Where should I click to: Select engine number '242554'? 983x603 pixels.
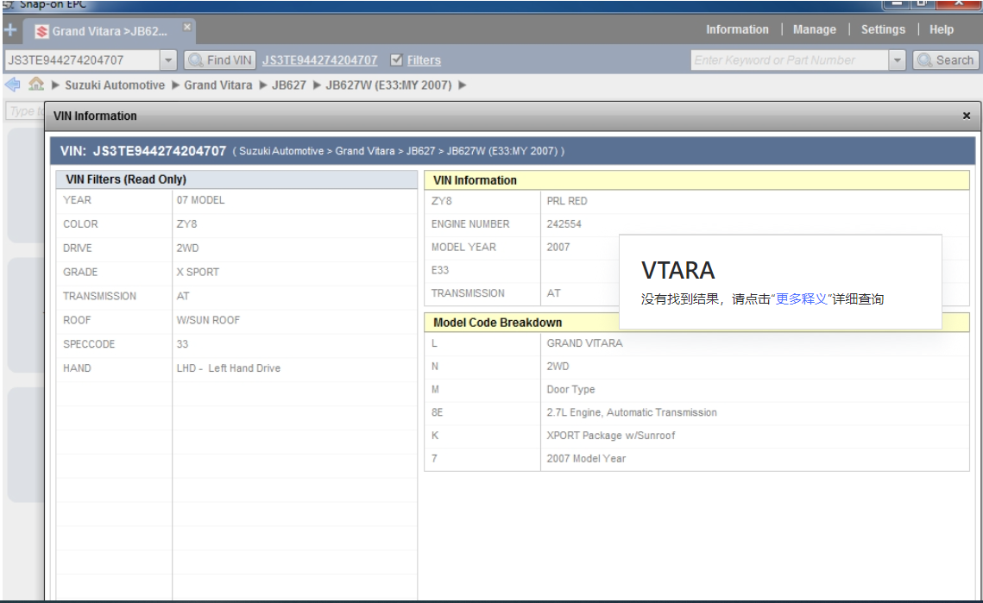pyautogui.click(x=564, y=223)
